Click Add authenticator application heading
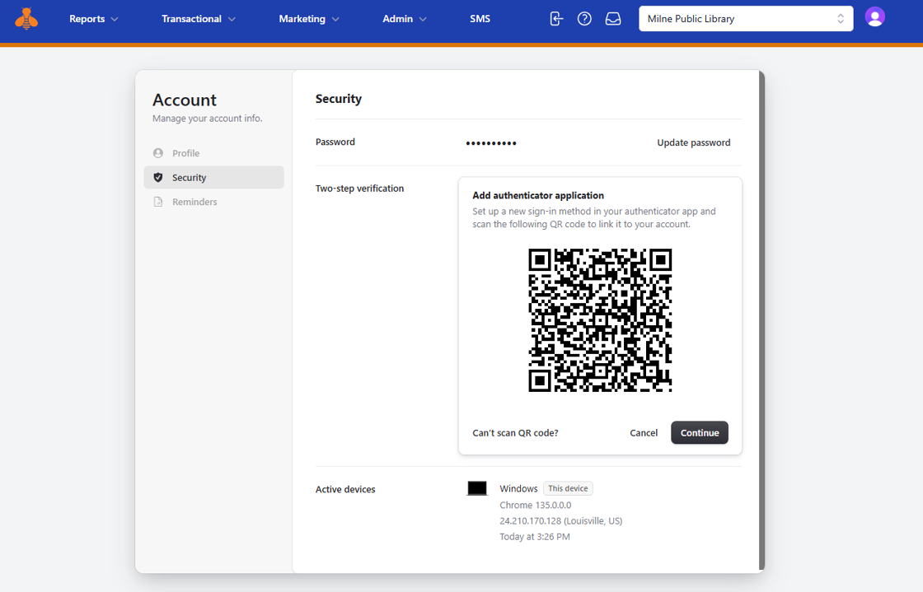Image resolution: width=923 pixels, height=592 pixels. (x=538, y=195)
